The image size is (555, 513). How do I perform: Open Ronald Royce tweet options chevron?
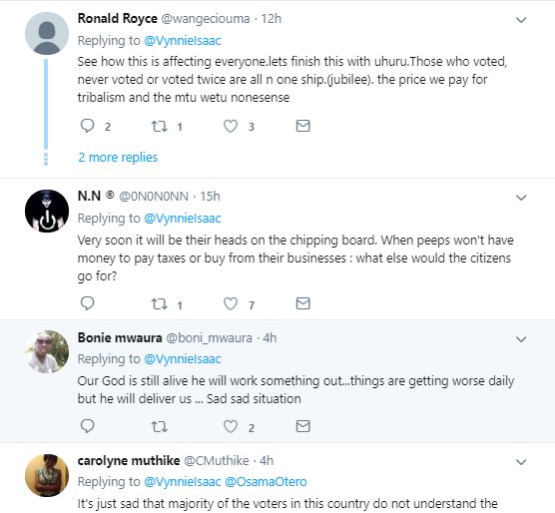pos(521,20)
